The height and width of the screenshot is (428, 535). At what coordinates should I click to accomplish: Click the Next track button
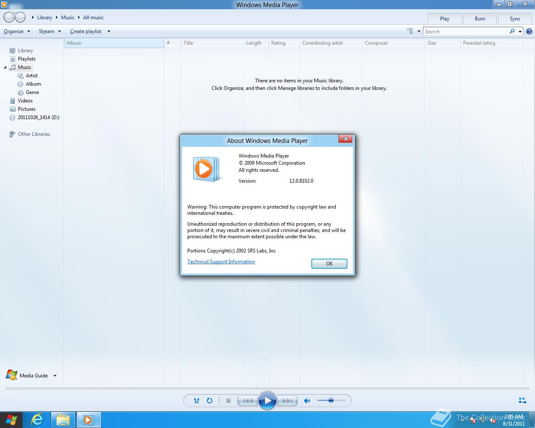(x=287, y=400)
